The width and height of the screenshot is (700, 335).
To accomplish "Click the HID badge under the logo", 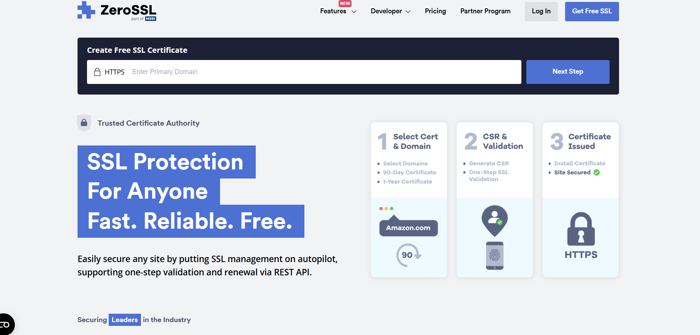I will [x=150, y=19].
